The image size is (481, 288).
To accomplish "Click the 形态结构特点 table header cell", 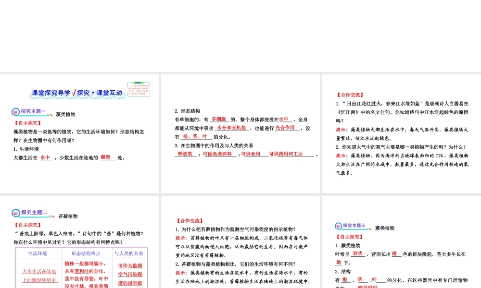I will (x=86, y=253).
